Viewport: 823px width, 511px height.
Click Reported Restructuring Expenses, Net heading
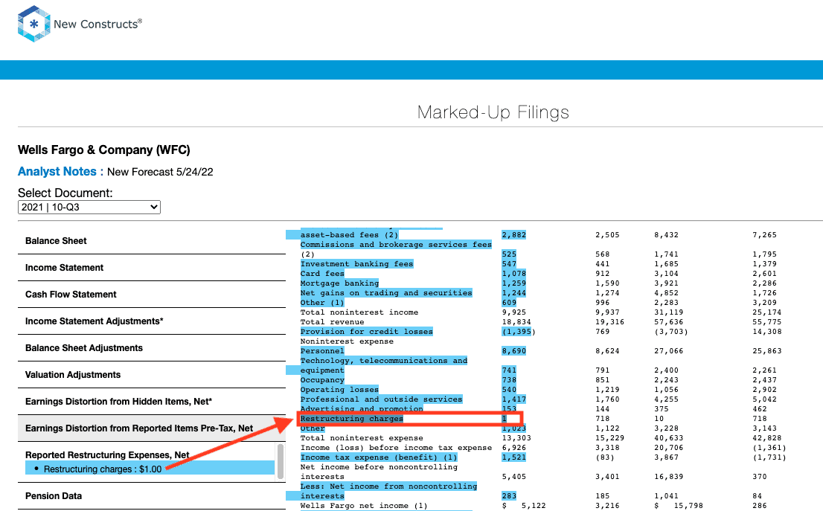(107, 455)
